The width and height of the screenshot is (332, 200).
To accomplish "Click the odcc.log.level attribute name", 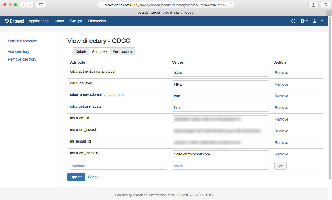I will tap(81, 83).
